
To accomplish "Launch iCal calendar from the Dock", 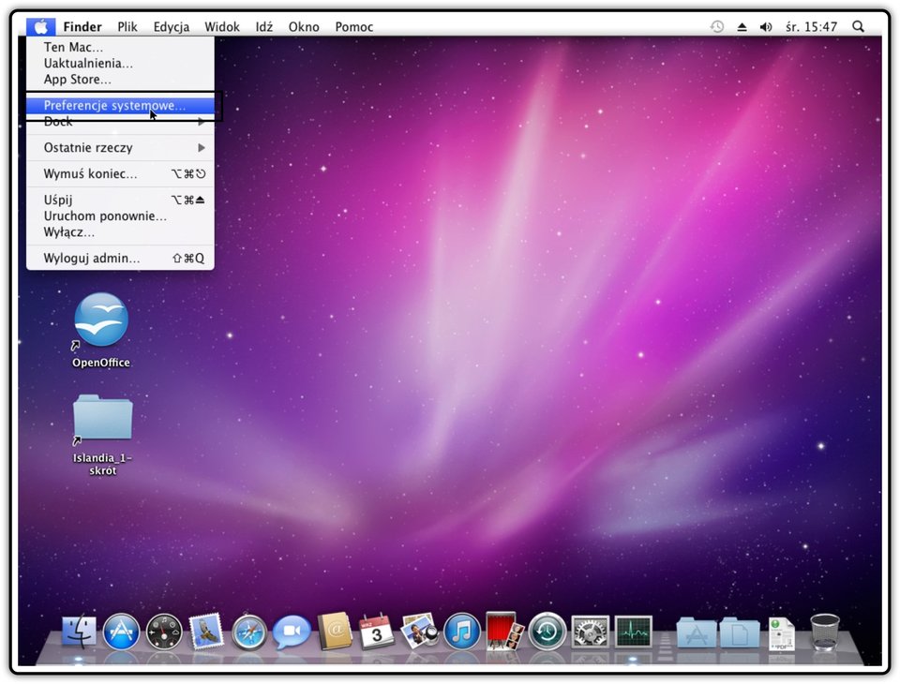I will tap(377, 632).
